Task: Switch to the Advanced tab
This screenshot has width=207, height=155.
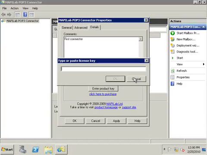Action: [81, 28]
